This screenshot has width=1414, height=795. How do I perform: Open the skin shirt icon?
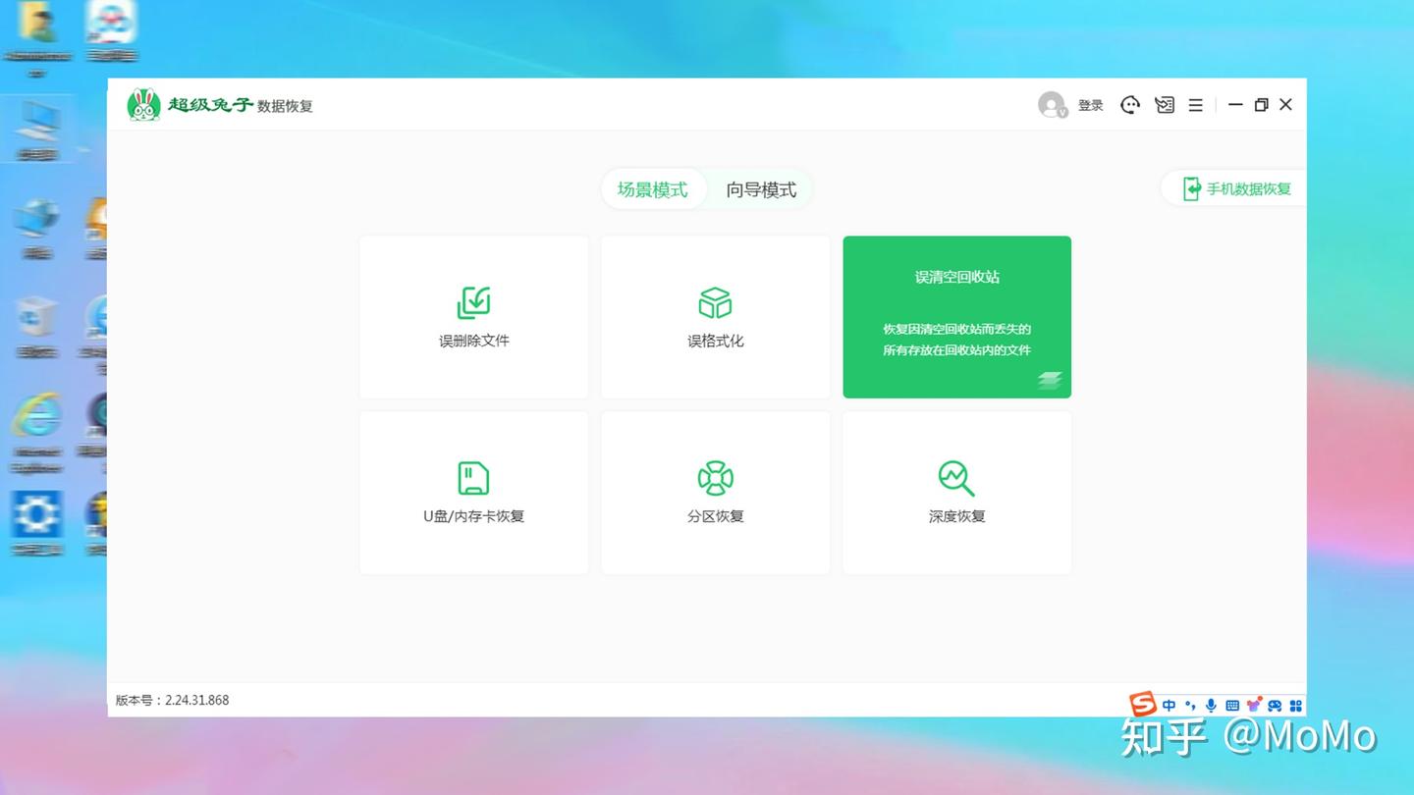click(1254, 705)
